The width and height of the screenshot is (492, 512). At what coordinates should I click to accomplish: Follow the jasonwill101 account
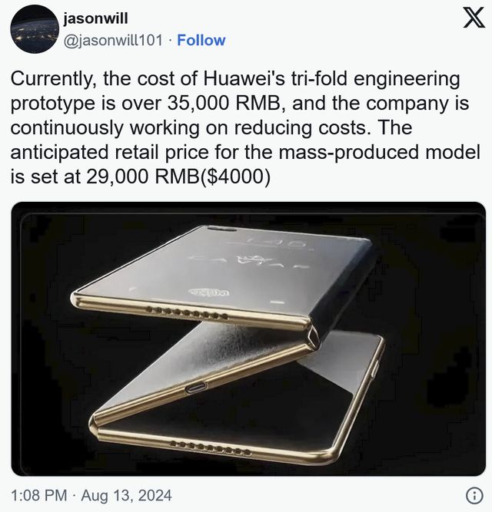coord(201,41)
